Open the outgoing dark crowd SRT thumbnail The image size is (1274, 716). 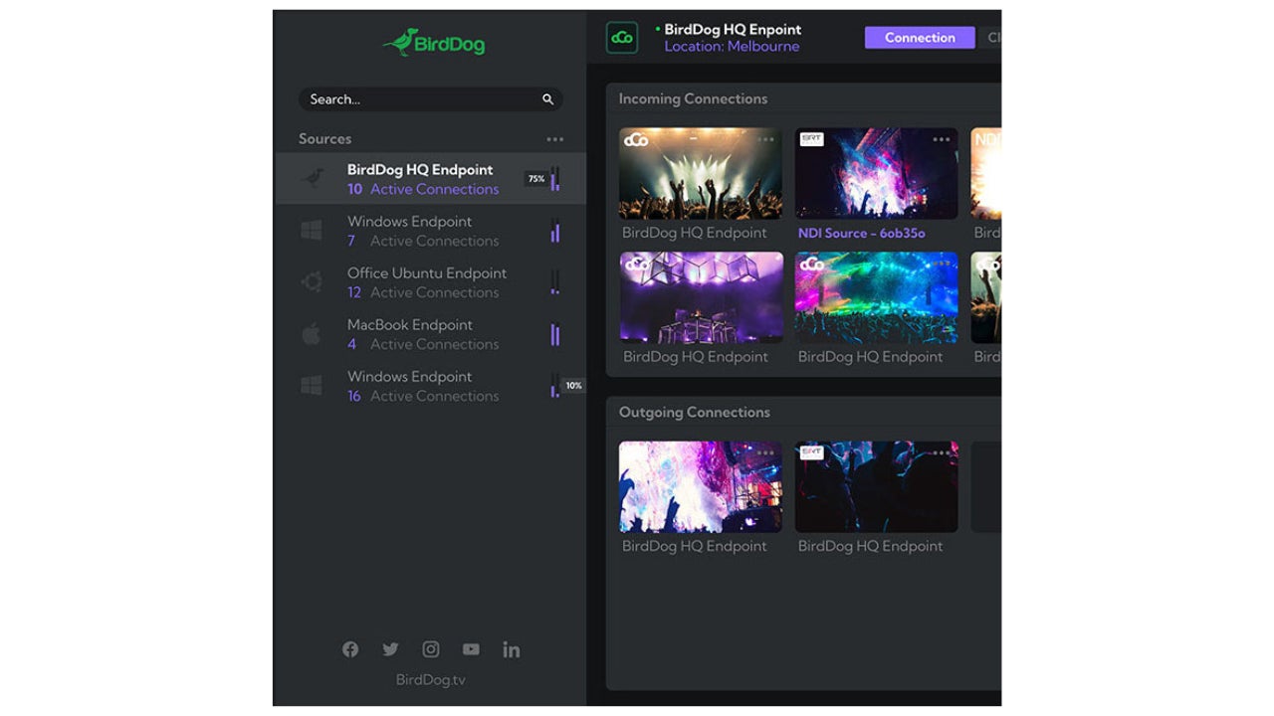877,487
